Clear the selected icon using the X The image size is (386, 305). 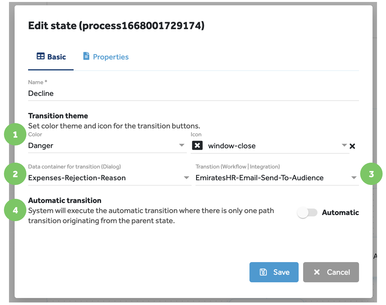(x=353, y=146)
